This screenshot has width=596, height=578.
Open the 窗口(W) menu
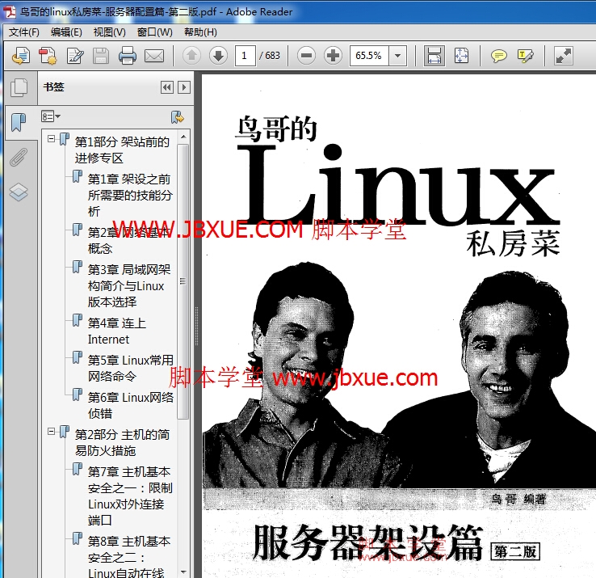(x=155, y=32)
